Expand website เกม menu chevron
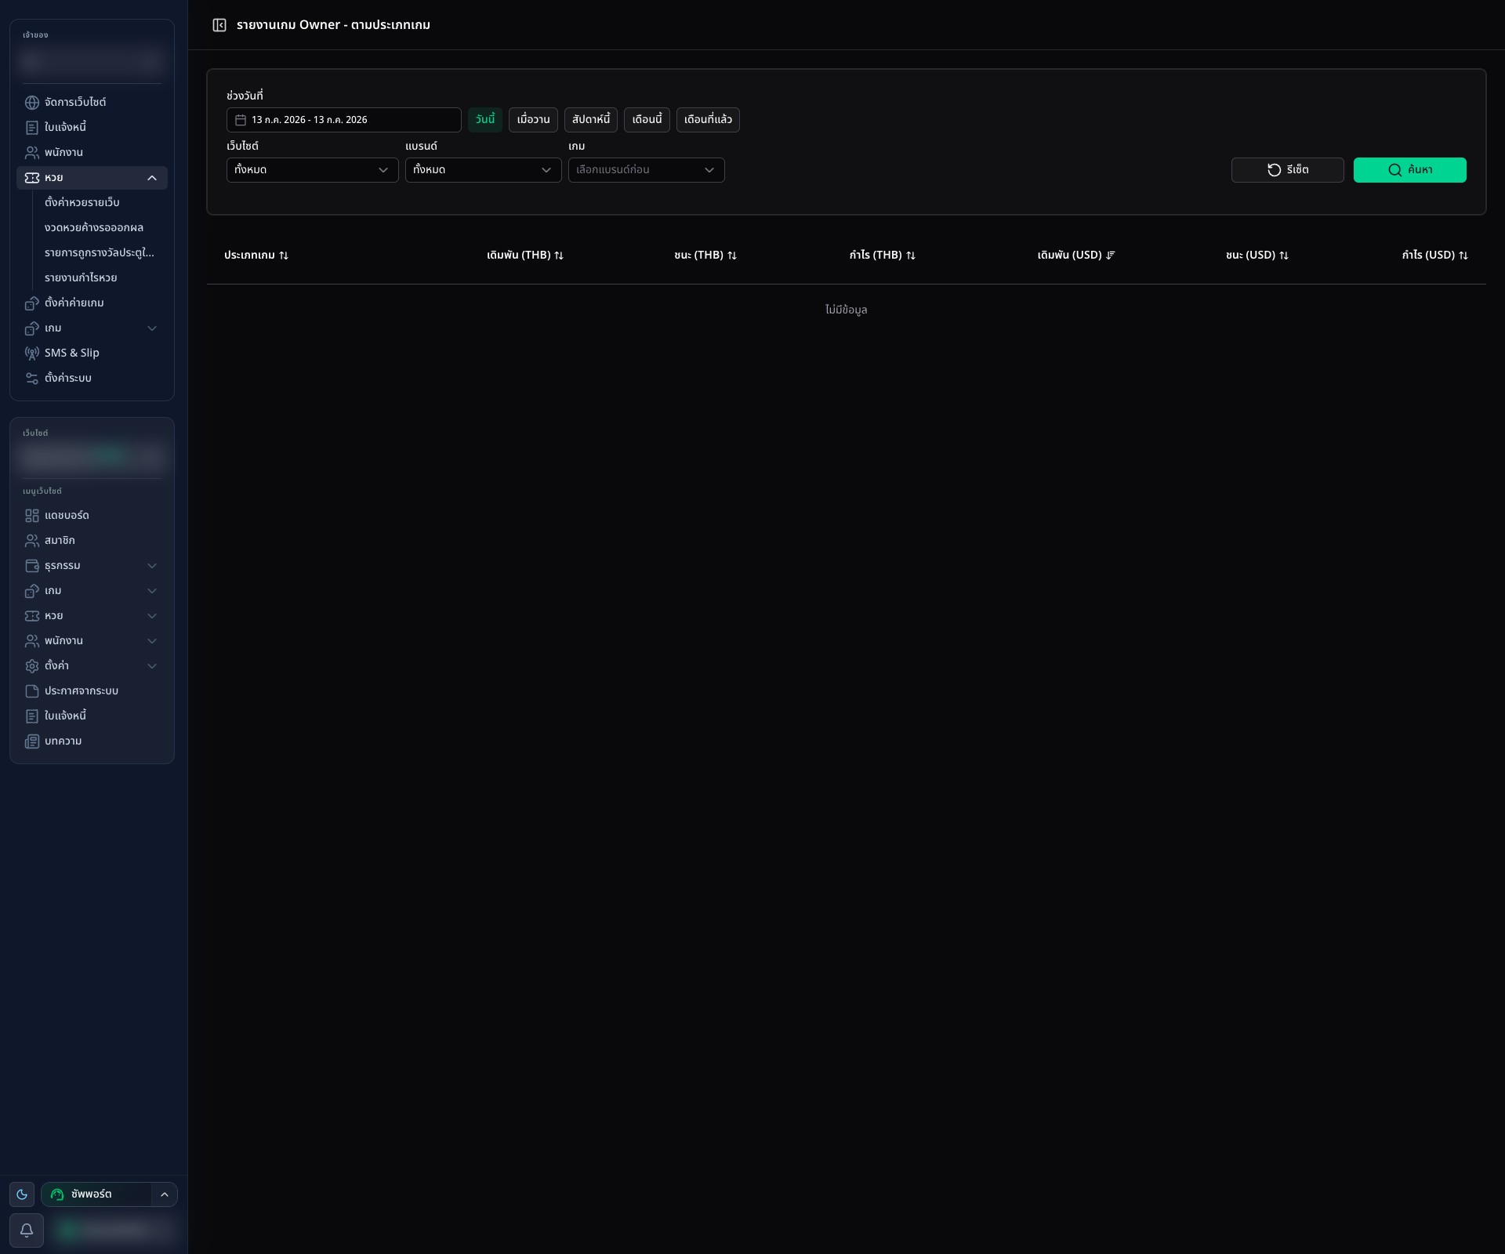1505x1254 pixels. [x=152, y=591]
